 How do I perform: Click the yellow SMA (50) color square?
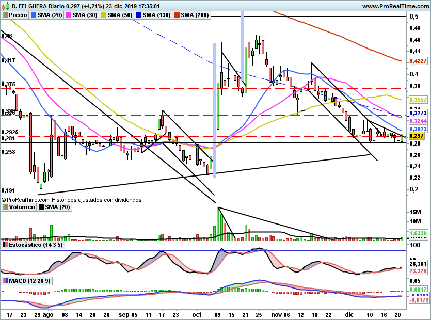pyautogui.click(x=103, y=15)
